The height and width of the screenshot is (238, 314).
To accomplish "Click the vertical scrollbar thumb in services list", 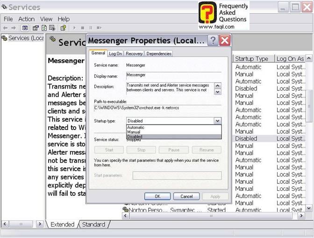I will tap(309, 106).
